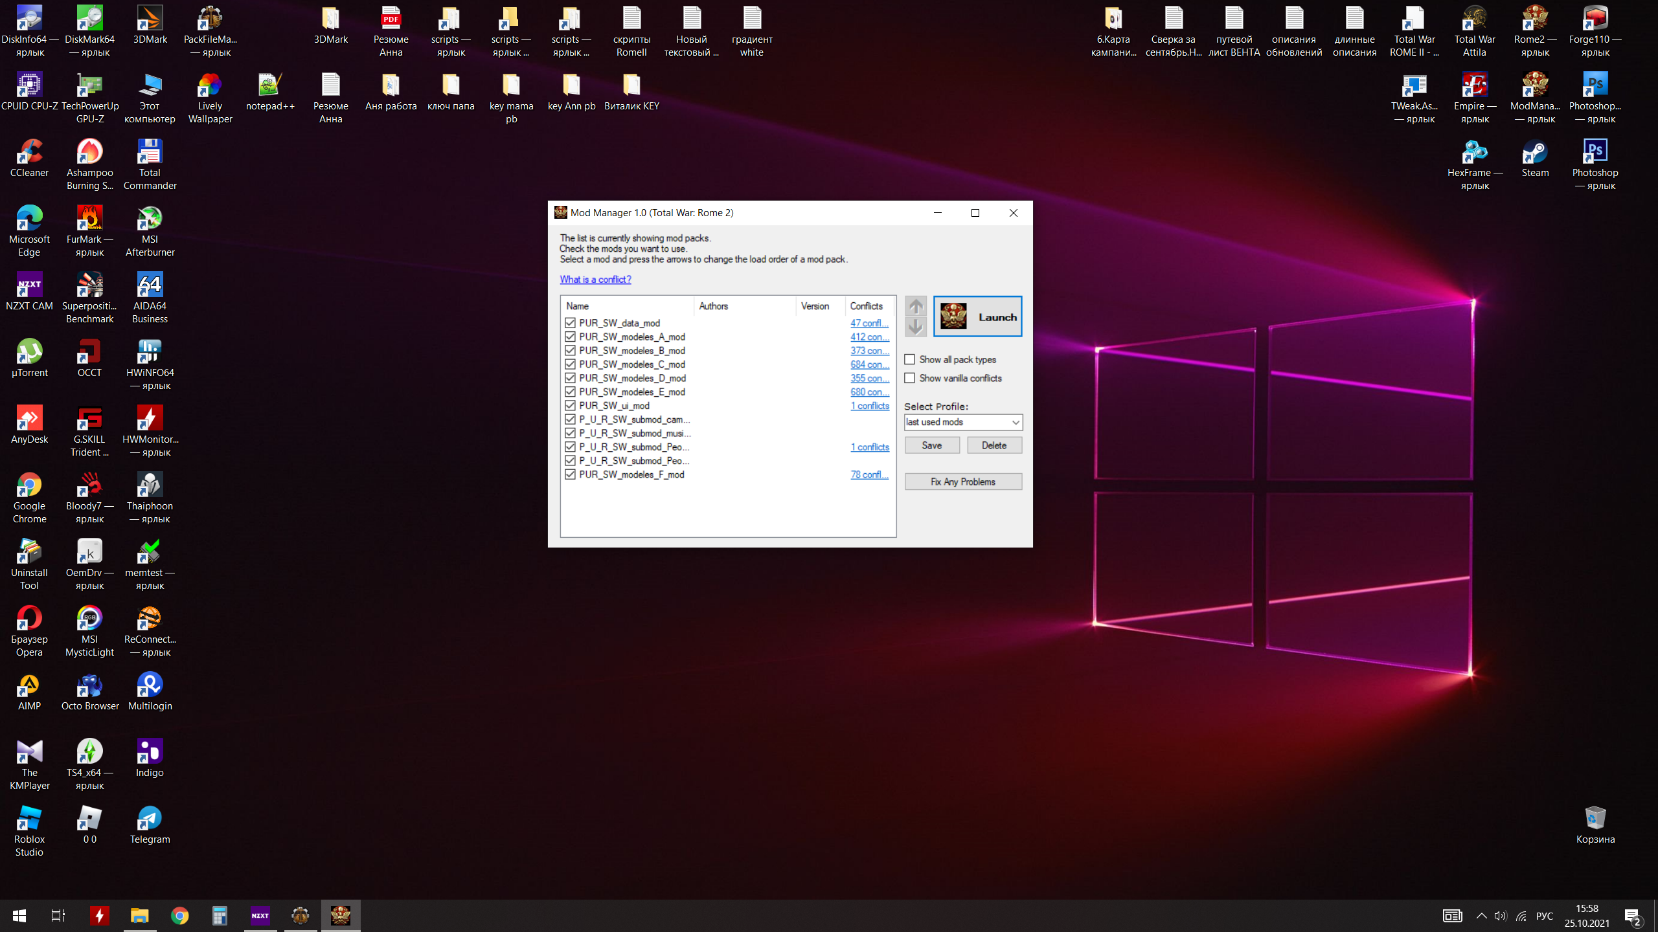Open ModManager shortcut on desktop

tap(1535, 98)
